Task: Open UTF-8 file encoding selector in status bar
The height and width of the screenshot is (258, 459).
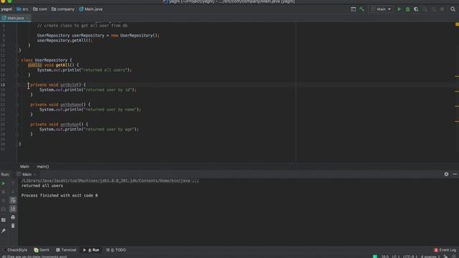Action: 410,257
